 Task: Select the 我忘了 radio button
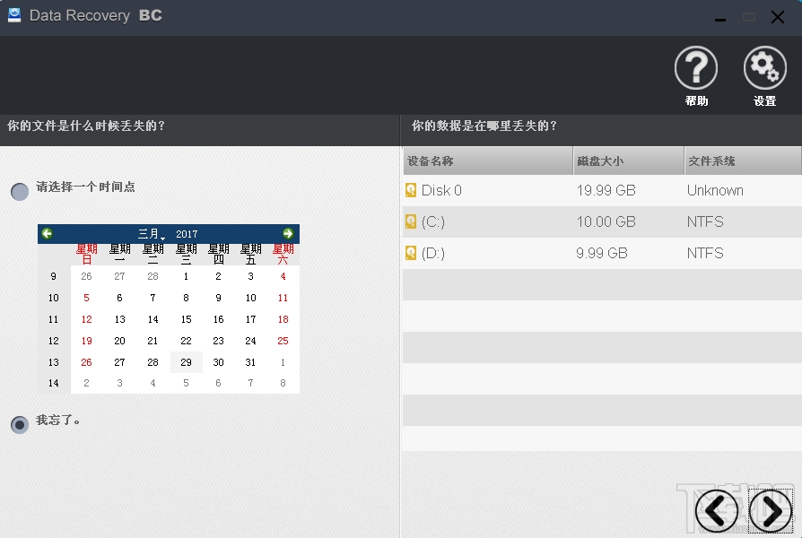pos(20,424)
